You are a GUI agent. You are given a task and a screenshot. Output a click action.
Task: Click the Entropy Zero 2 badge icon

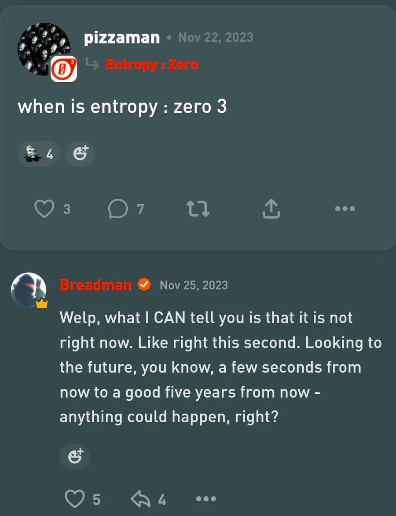[x=64, y=69]
